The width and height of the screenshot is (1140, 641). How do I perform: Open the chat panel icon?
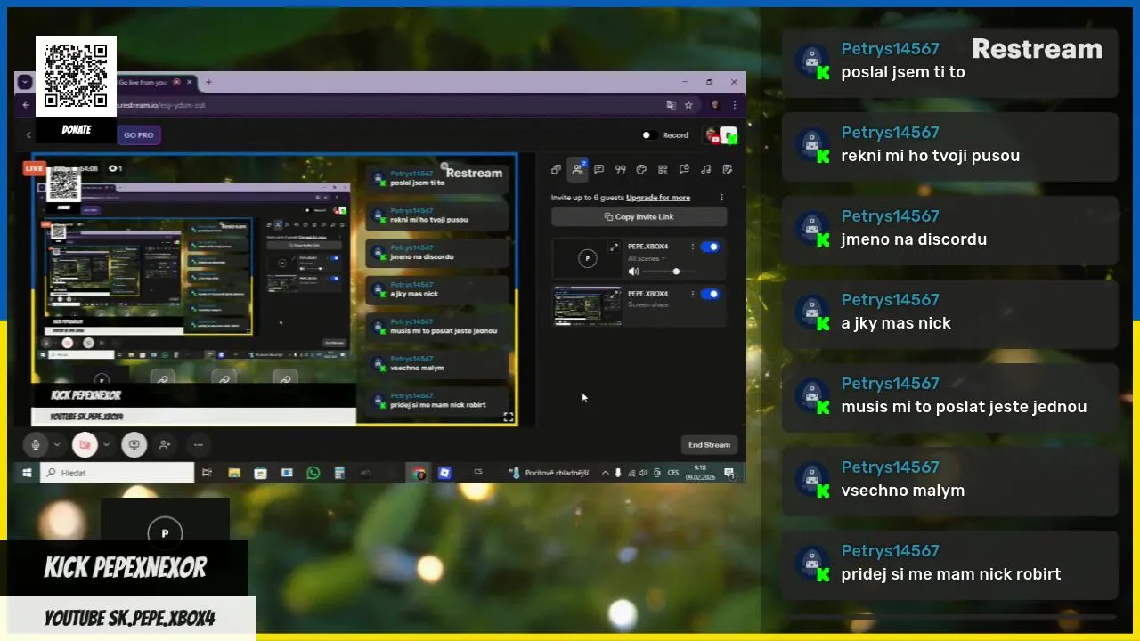598,169
